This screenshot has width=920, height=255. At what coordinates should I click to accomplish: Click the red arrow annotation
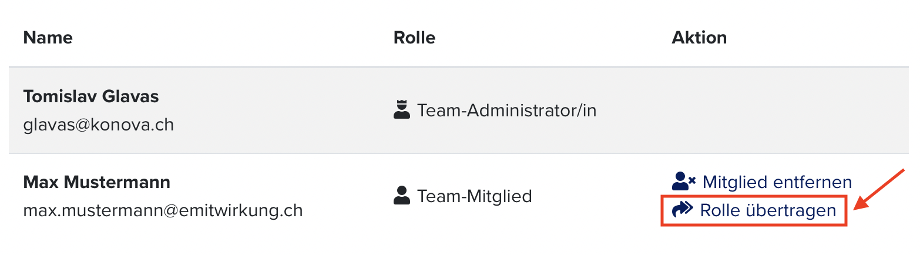(879, 190)
